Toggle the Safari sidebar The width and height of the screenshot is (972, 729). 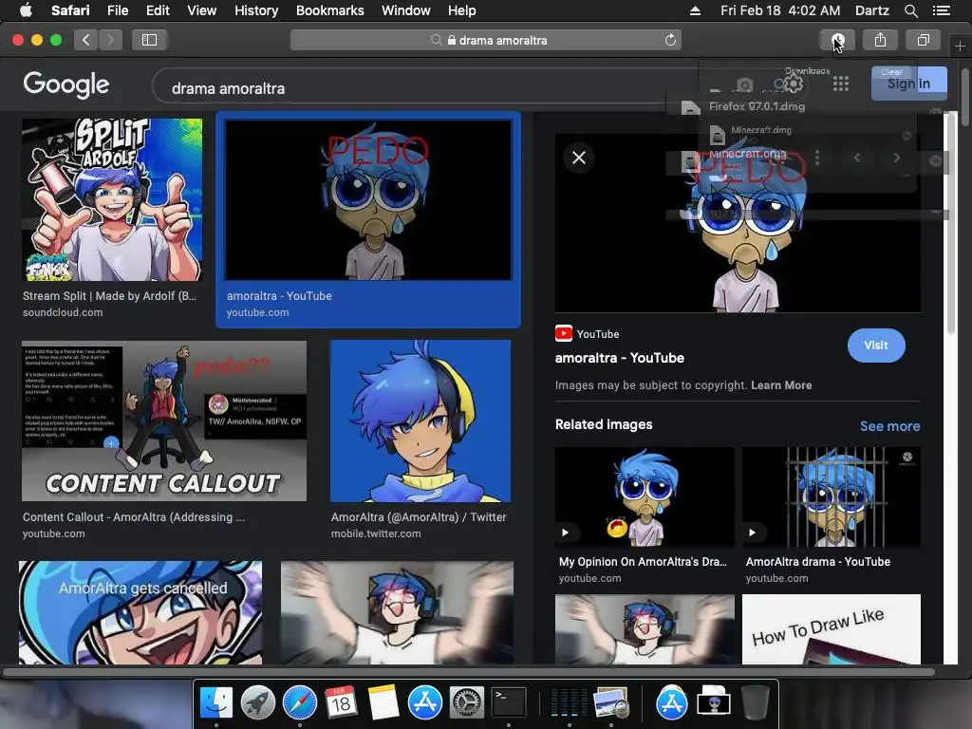[149, 40]
